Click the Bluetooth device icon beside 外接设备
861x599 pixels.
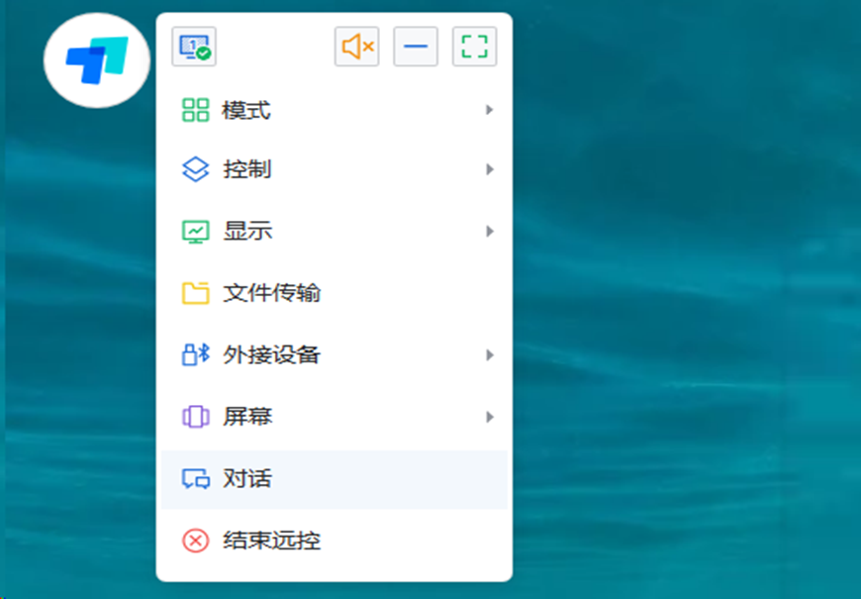196,355
